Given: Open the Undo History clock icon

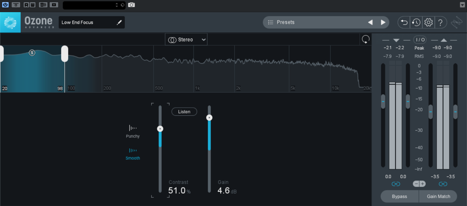Looking at the screenshot, I should coord(416,22).
